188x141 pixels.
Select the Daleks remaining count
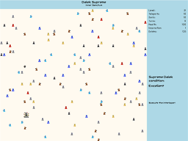pyautogui.click(x=184, y=31)
